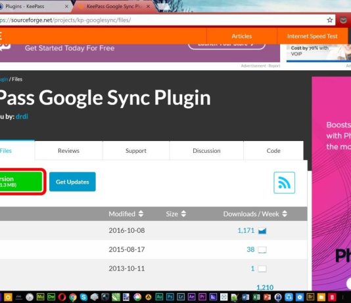Click the red trash taskbar icon
The height and width of the screenshot is (303, 351).
pyautogui.click(x=332, y=297)
